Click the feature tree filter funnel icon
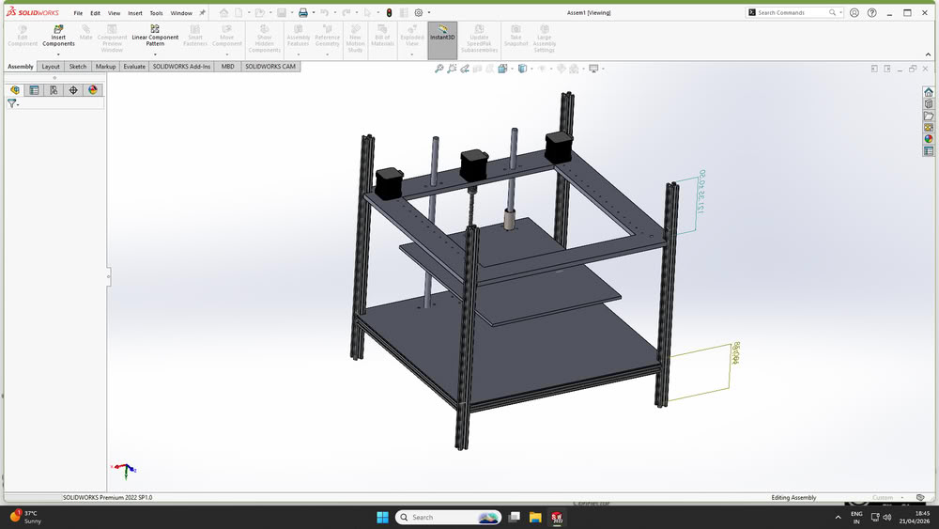Image resolution: width=939 pixels, height=529 pixels. click(11, 103)
